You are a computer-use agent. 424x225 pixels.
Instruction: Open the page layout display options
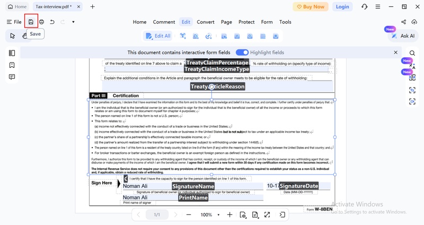click(255, 215)
